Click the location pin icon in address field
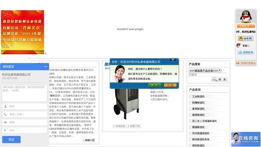261x147 pixels. [5, 130]
